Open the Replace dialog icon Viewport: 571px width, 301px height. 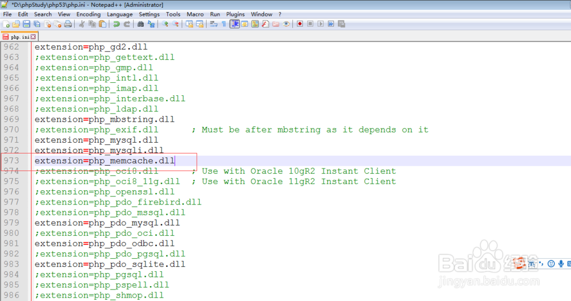click(151, 24)
